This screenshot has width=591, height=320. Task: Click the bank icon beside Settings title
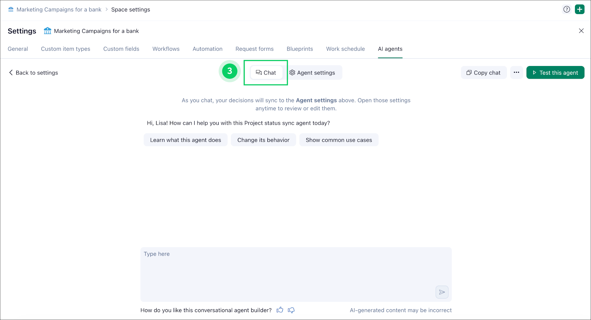pyautogui.click(x=48, y=31)
